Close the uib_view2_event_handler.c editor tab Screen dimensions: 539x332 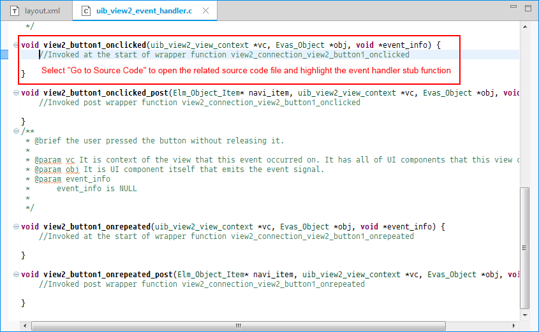coord(205,11)
